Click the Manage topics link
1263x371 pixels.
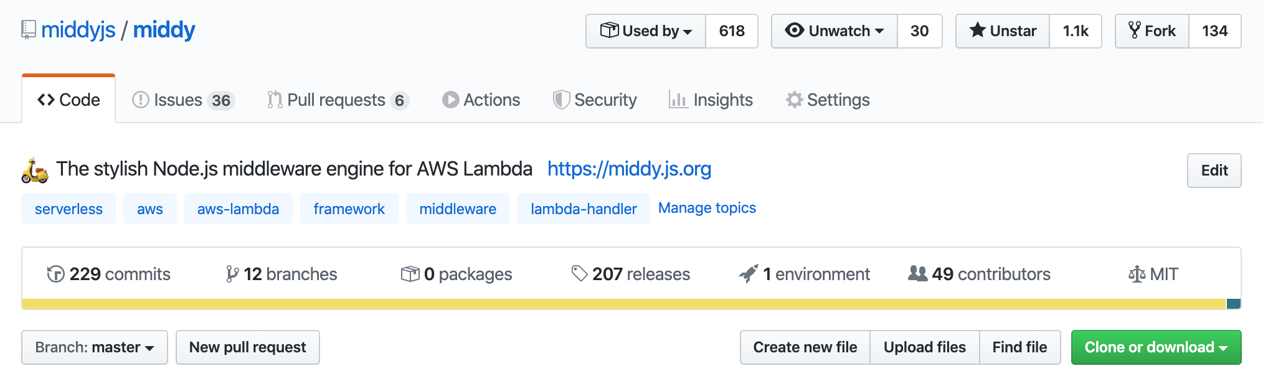pyautogui.click(x=707, y=208)
